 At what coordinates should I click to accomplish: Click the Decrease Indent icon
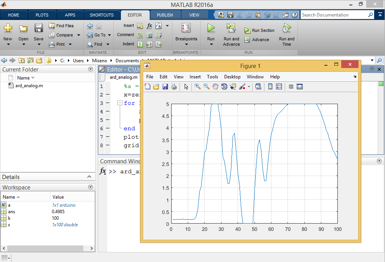tap(159, 44)
